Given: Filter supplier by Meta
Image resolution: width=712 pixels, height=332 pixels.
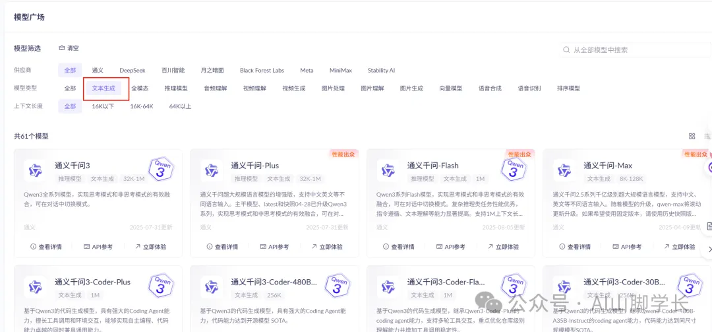Looking at the screenshot, I should [x=307, y=71].
